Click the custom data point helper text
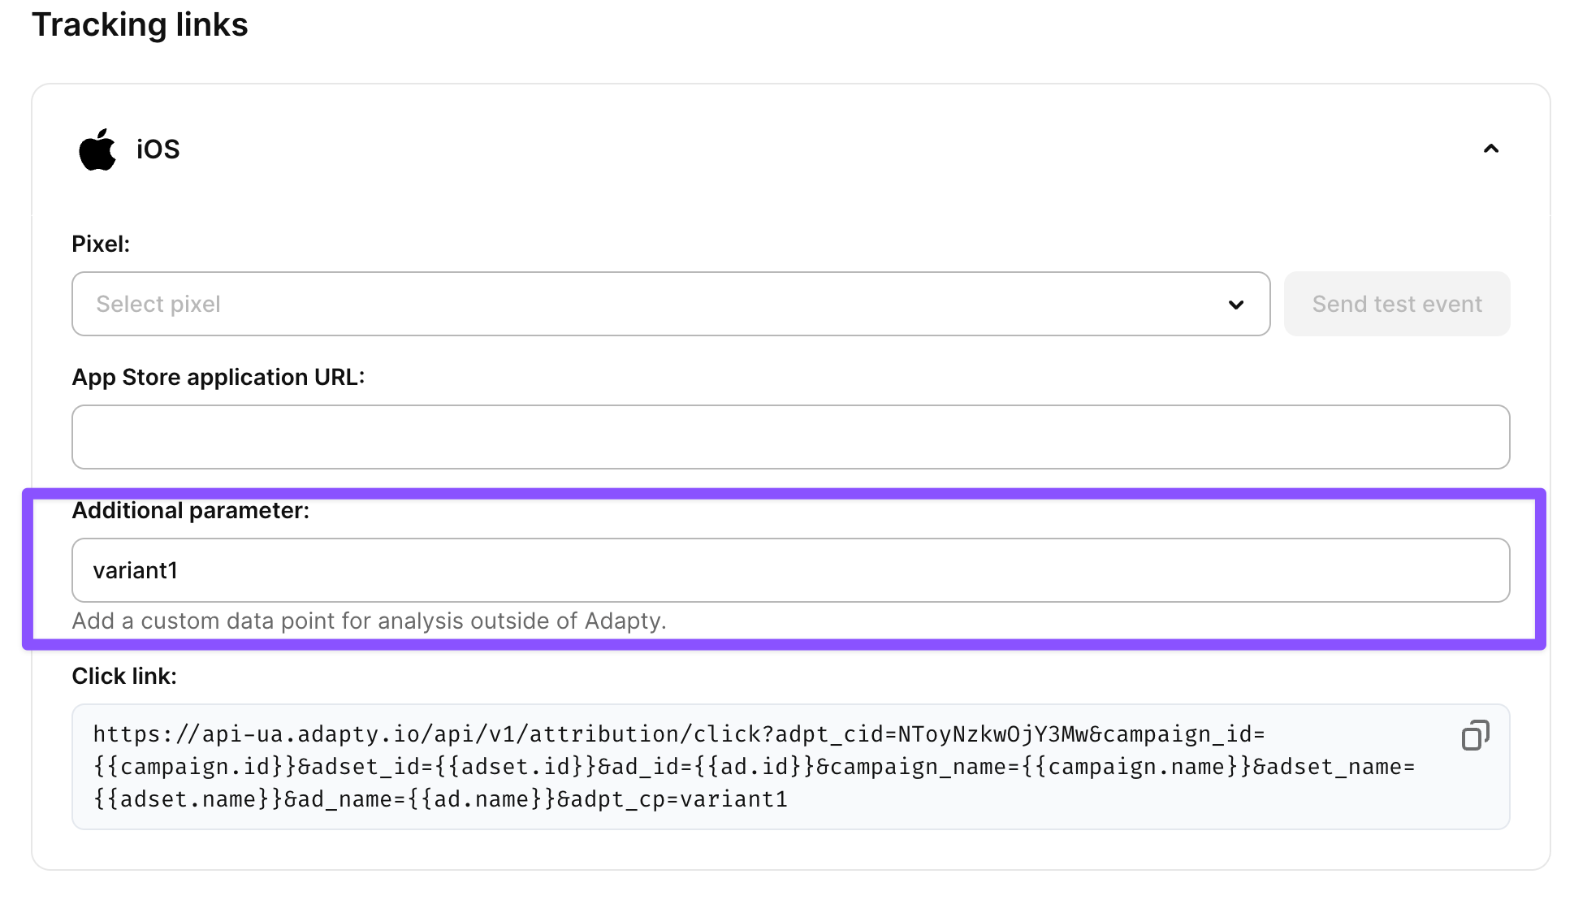Image resolution: width=1587 pixels, height=900 pixels. [369, 621]
